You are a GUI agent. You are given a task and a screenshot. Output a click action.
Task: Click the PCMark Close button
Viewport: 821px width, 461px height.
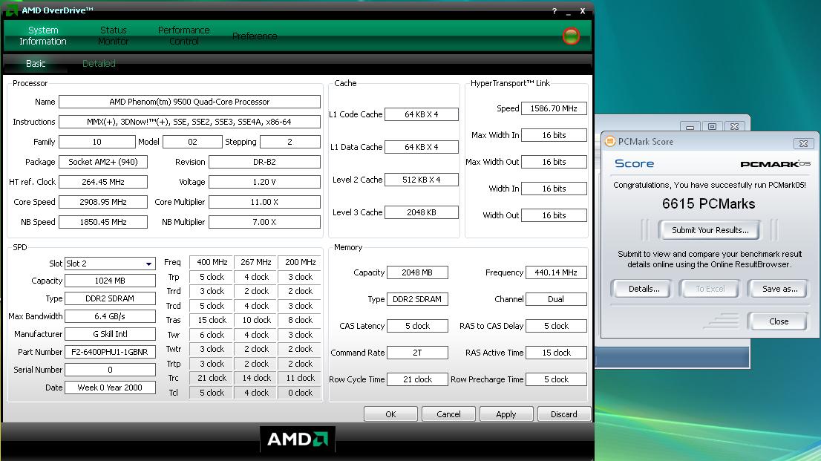[x=779, y=321]
